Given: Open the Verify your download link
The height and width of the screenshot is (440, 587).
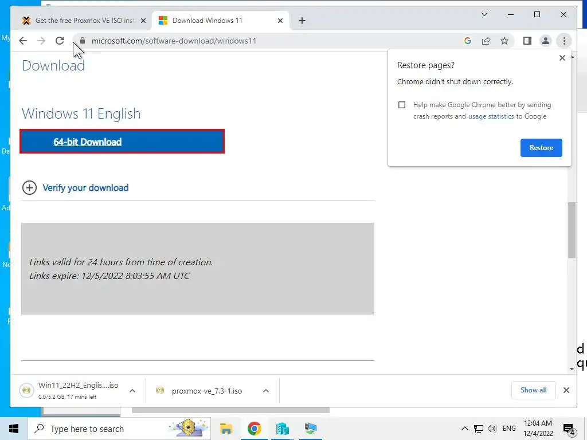Looking at the screenshot, I should coord(85,187).
